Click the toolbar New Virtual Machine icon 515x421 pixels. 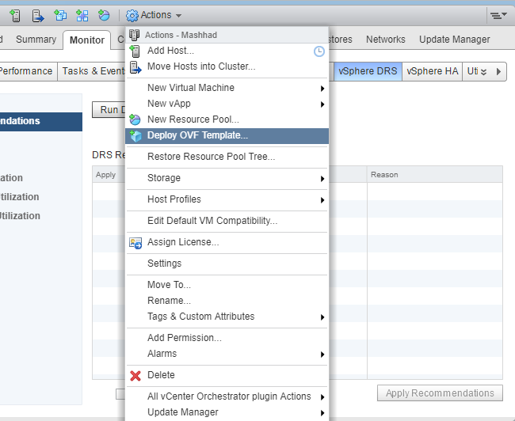(x=60, y=15)
